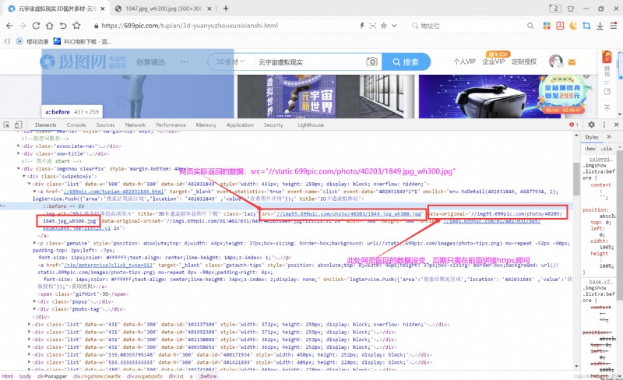Go back with the browser back arrow
This screenshot has height=380, width=623.
9,26
